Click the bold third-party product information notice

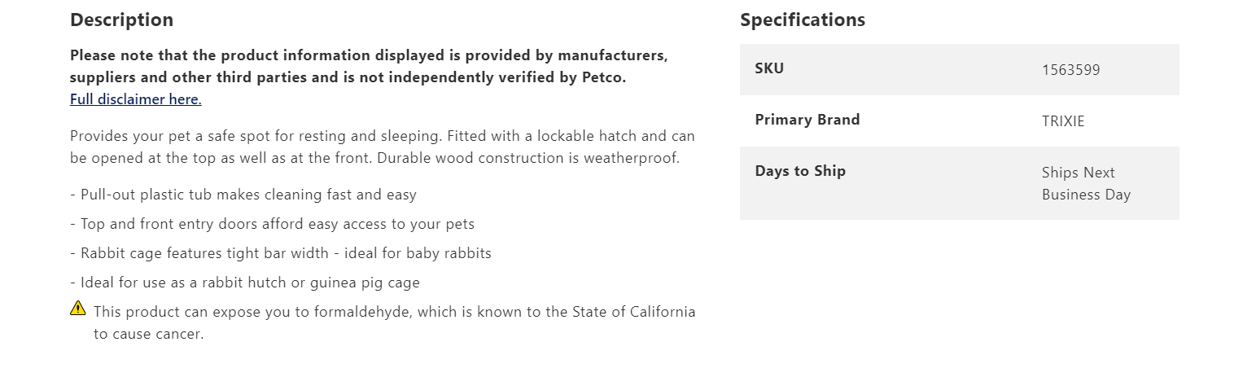tap(368, 67)
